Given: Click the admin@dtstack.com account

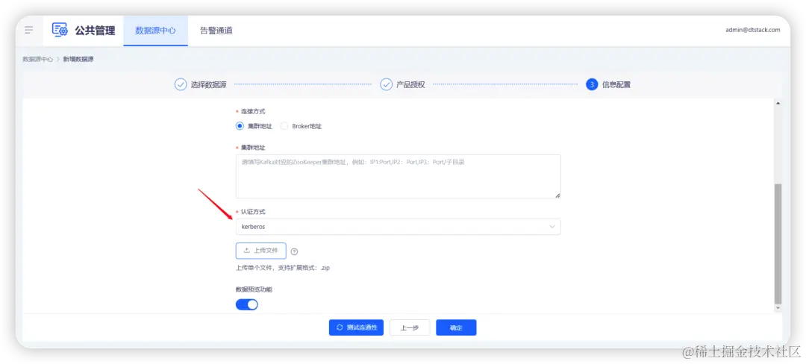Looking at the screenshot, I should click(752, 30).
